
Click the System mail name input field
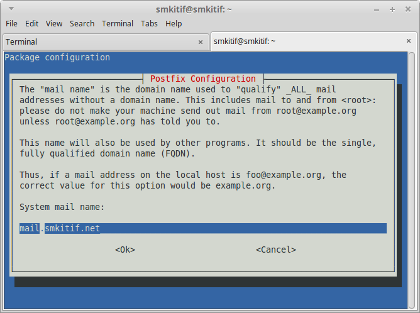point(202,228)
